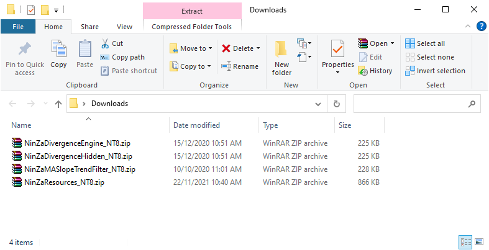
Task: Switch to details view in status bar
Action: point(465,241)
